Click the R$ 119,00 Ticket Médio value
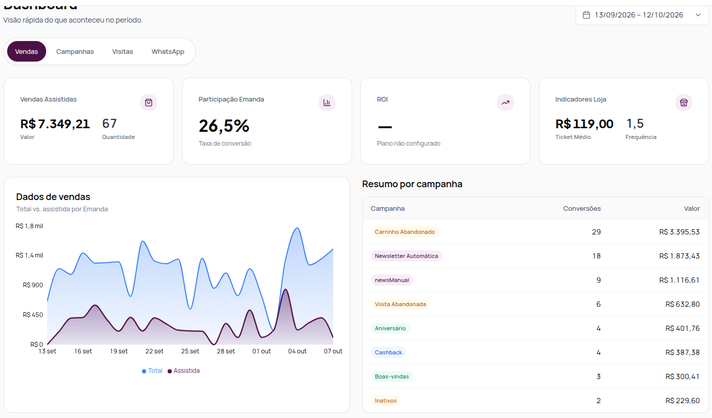 pyautogui.click(x=584, y=124)
